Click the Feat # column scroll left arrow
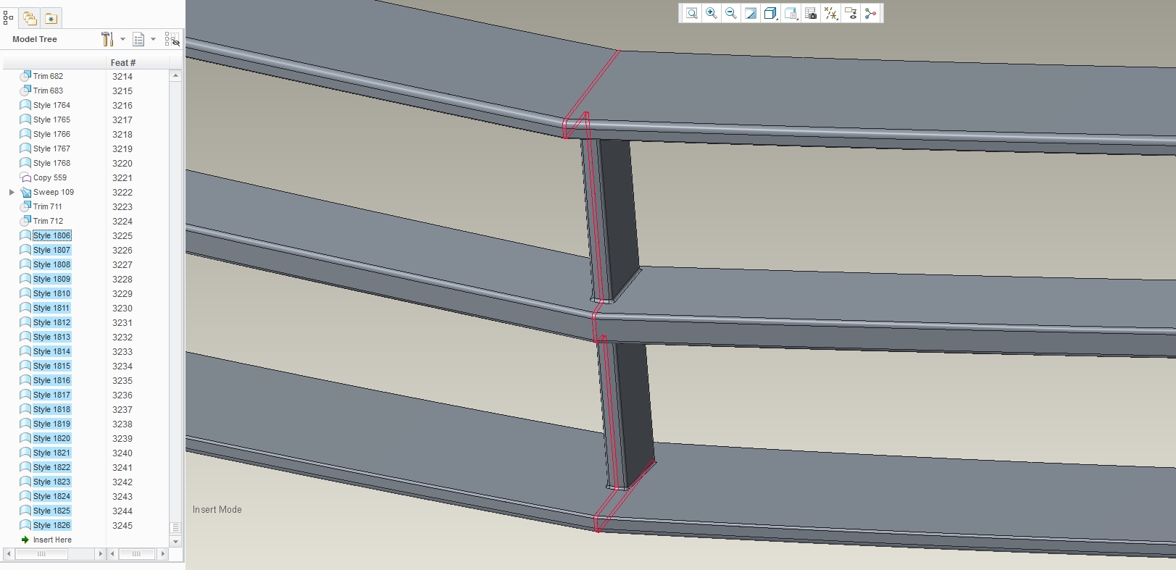The width and height of the screenshot is (1176, 570). (x=112, y=553)
